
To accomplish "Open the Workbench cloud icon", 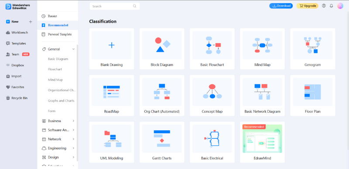I will pos(8,33).
